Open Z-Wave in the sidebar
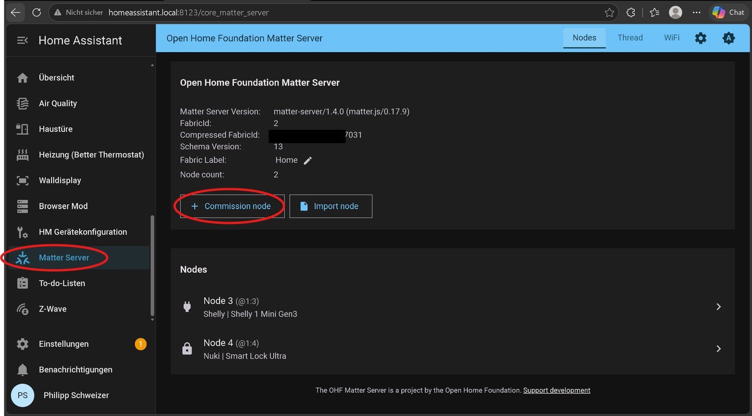Image resolution: width=752 pixels, height=416 pixels. pyautogui.click(x=79, y=309)
